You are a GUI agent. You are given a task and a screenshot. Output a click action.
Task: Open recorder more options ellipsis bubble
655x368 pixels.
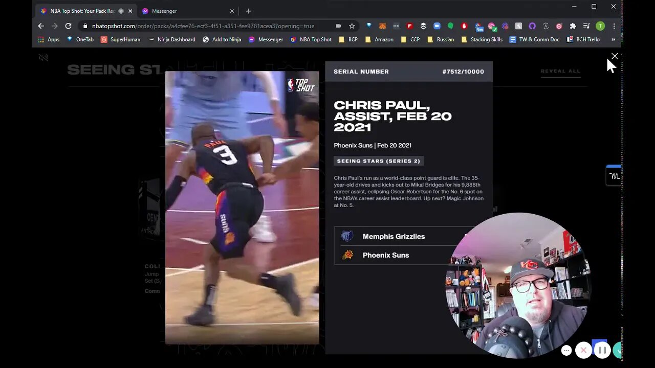pyautogui.click(x=566, y=351)
